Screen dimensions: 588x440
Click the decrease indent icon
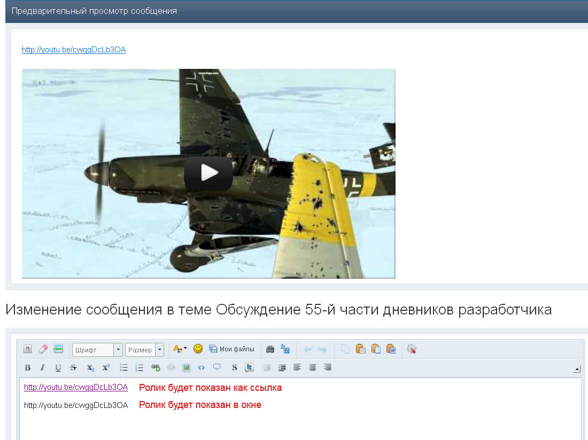tap(267, 368)
